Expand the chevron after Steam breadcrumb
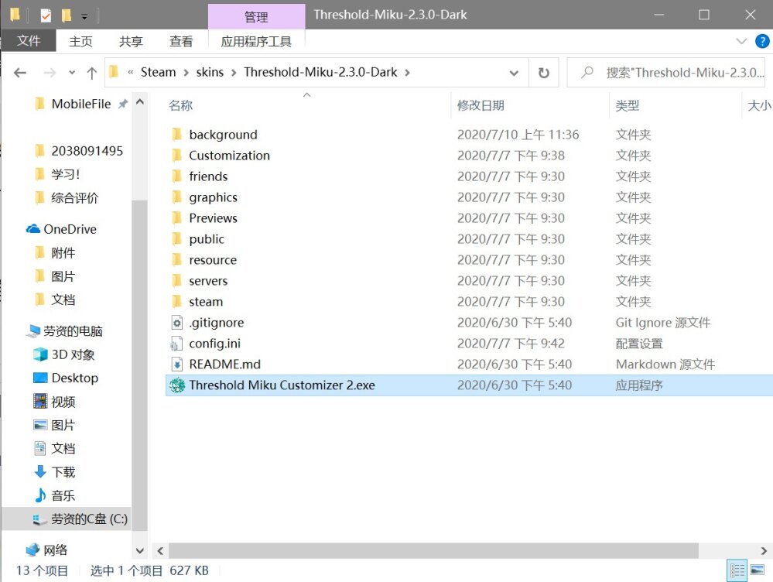This screenshot has height=582, width=773. [x=186, y=73]
